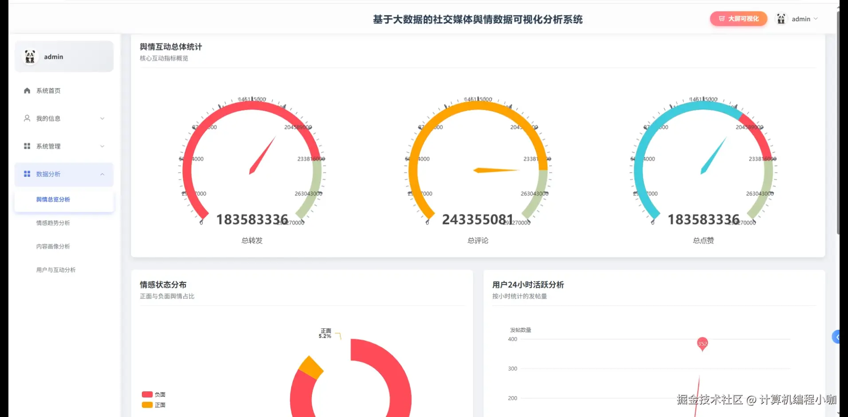The height and width of the screenshot is (417, 848).
Task: Click the 总评论 gauge value 243355081
Action: [478, 219]
